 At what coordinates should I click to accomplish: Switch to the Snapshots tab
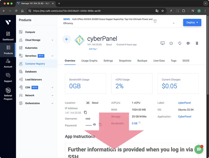pyautogui.click(x=125, y=61)
